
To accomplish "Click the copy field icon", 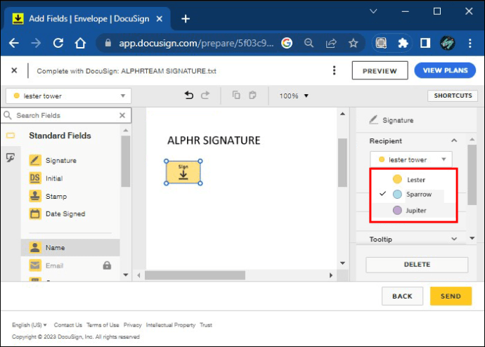I will tap(236, 95).
